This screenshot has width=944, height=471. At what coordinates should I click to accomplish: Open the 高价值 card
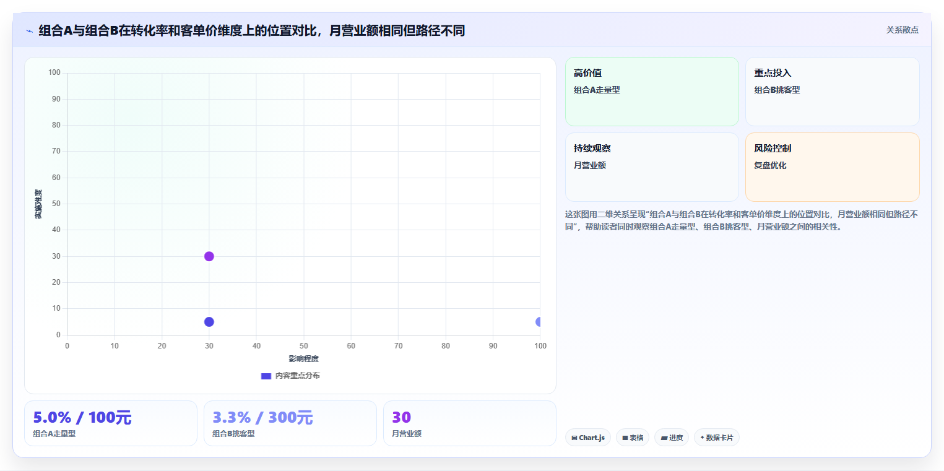652,92
